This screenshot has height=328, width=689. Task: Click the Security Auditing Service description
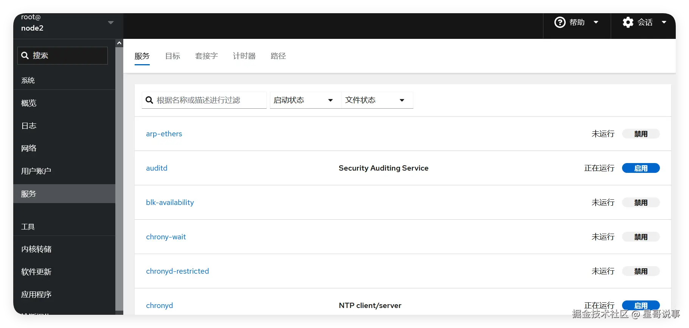coord(383,168)
